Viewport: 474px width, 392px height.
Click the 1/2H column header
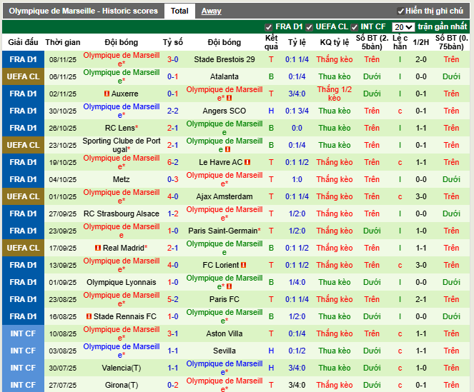(x=421, y=42)
